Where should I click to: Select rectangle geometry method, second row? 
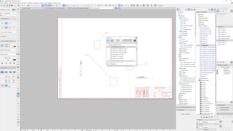pos(6,28)
